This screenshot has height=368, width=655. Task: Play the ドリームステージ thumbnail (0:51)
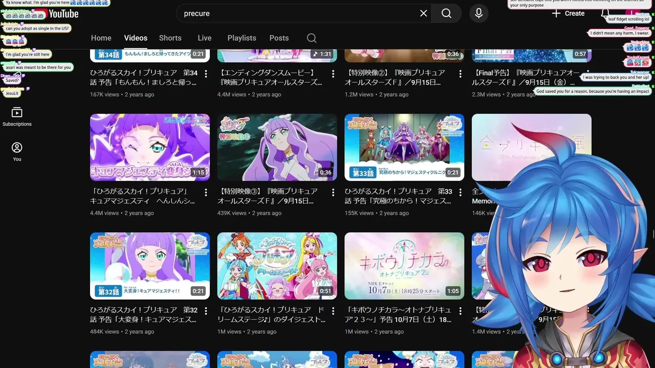point(277,266)
